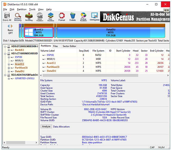
Task: Click the Windows logo on Acer(C:) block
Action: pos(29,32)
